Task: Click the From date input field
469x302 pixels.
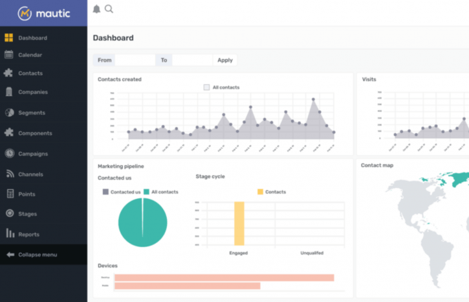Action: coord(135,60)
